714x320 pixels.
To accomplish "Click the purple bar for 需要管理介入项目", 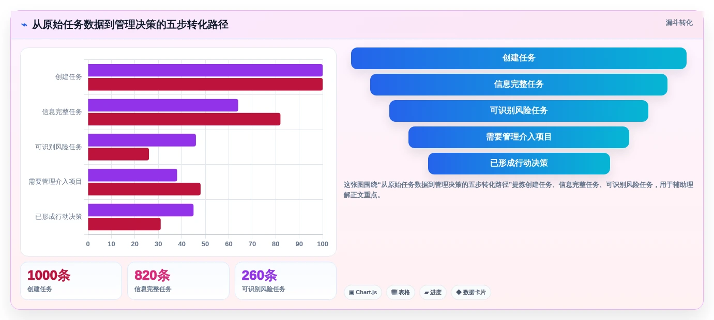I will click(132, 175).
